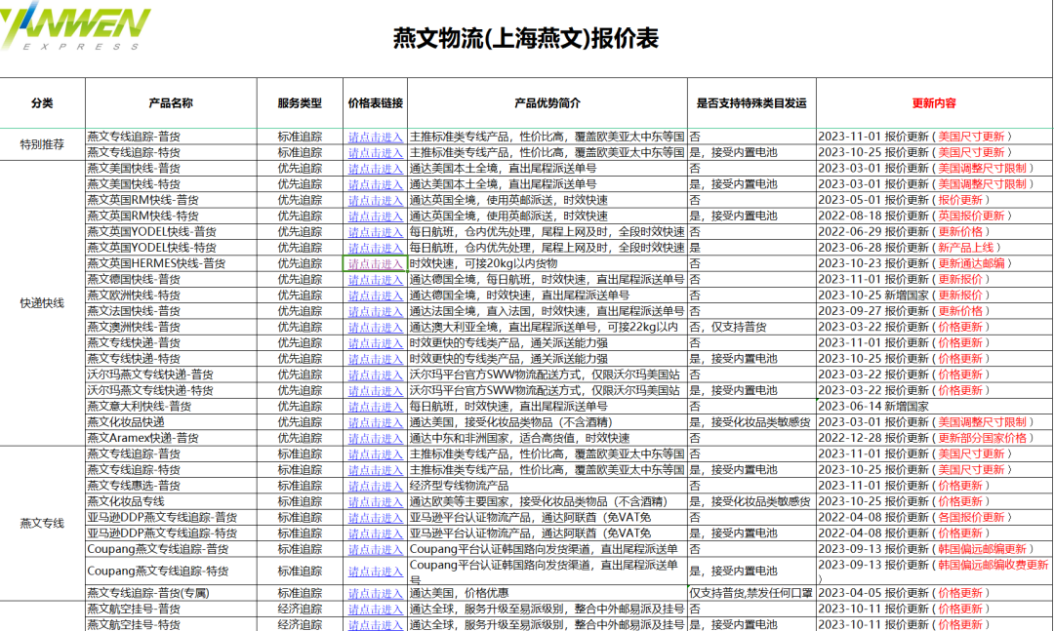Select description 通达中东和非洲国家，适合高货值，时效快速
The height and width of the screenshot is (631, 1054).
pyautogui.click(x=519, y=438)
